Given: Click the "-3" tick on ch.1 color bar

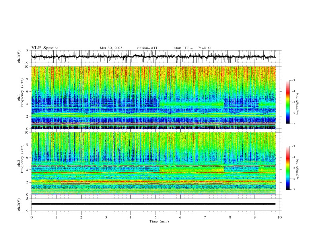Looking at the screenshot, I should (x=294, y=80).
